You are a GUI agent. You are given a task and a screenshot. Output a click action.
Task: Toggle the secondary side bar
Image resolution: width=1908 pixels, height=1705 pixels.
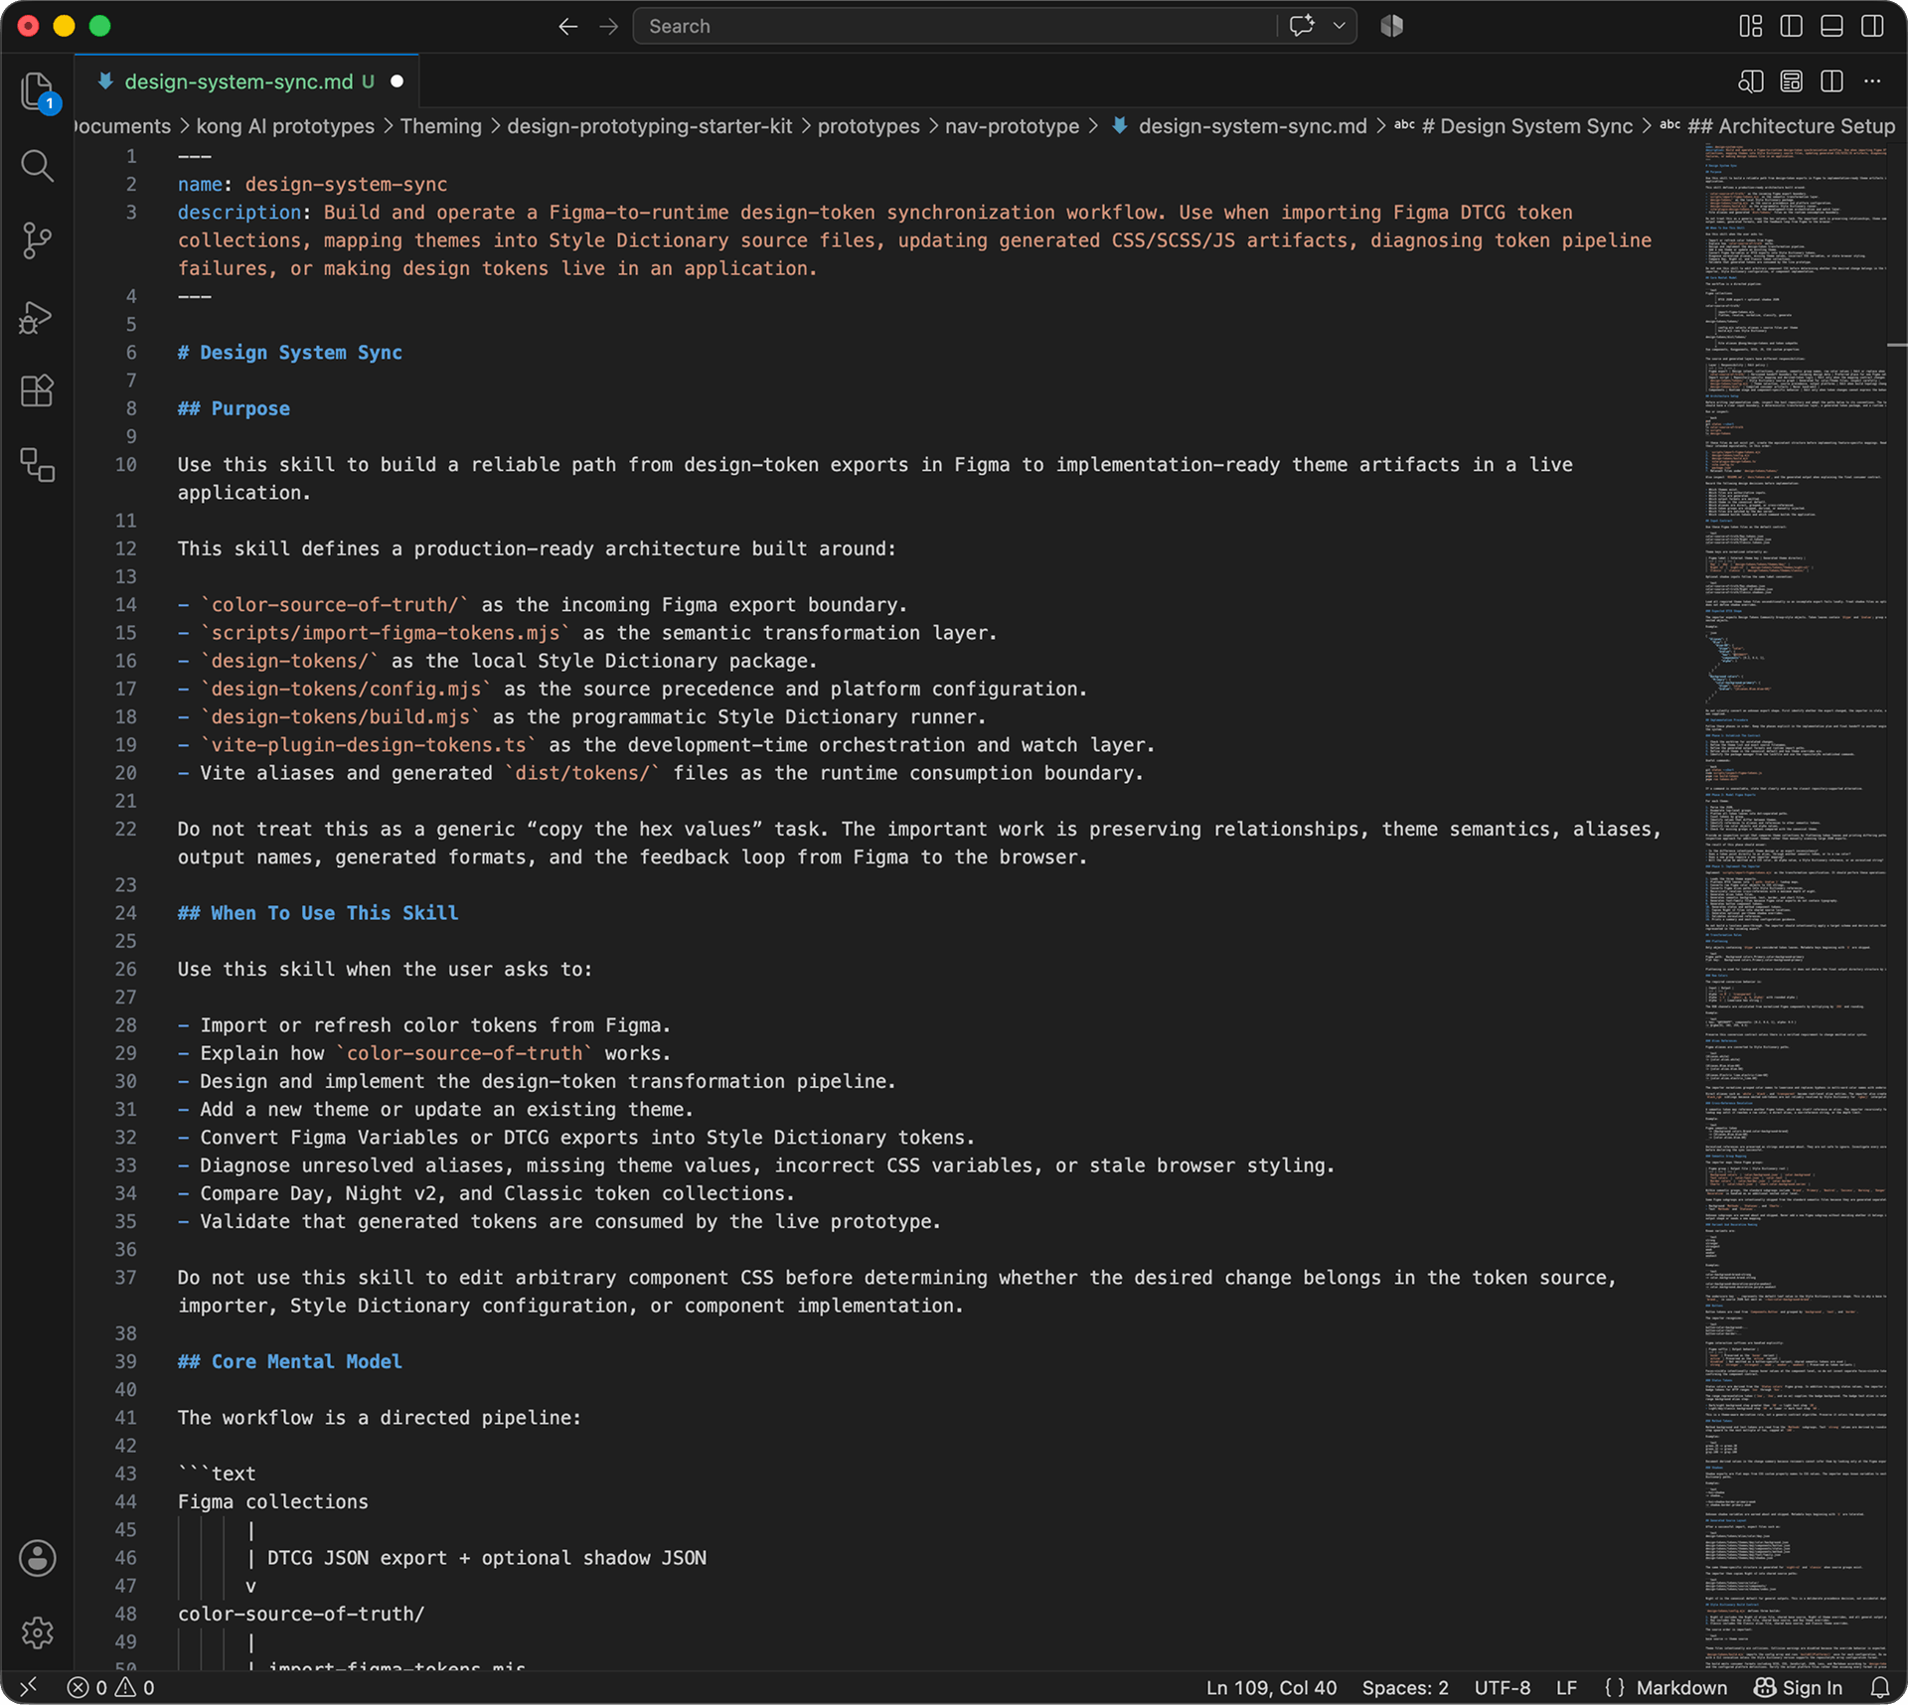point(1872,26)
